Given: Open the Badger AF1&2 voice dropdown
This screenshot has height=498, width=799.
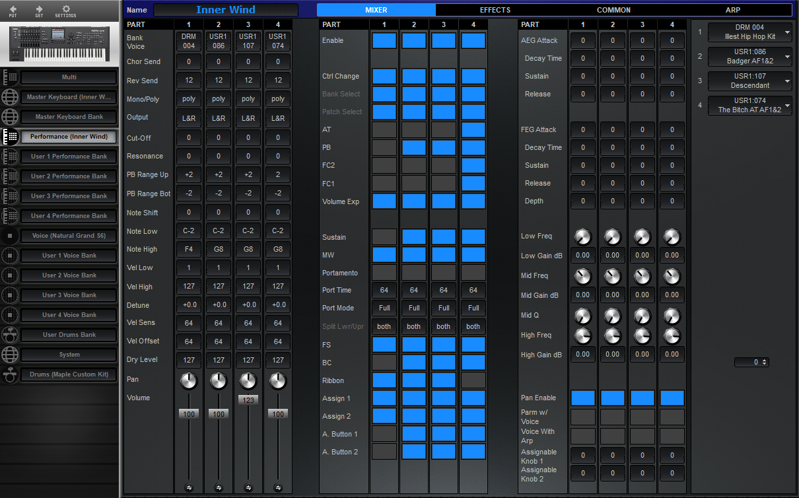Looking at the screenshot, I should tap(750, 55).
